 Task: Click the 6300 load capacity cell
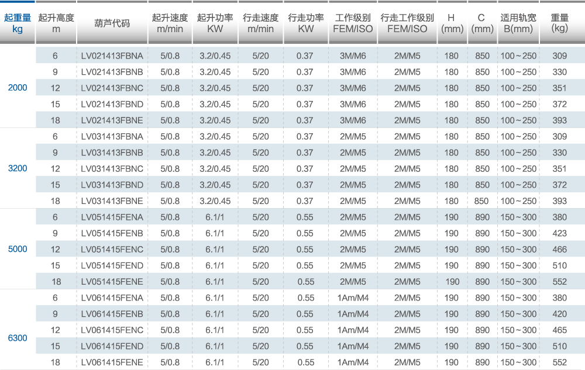18,338
